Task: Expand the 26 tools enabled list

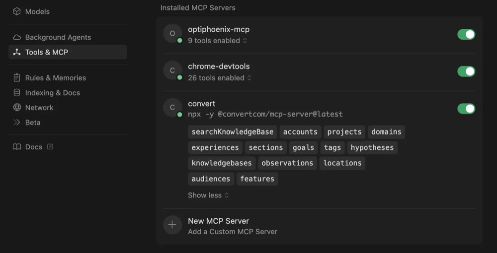Action: (219, 78)
